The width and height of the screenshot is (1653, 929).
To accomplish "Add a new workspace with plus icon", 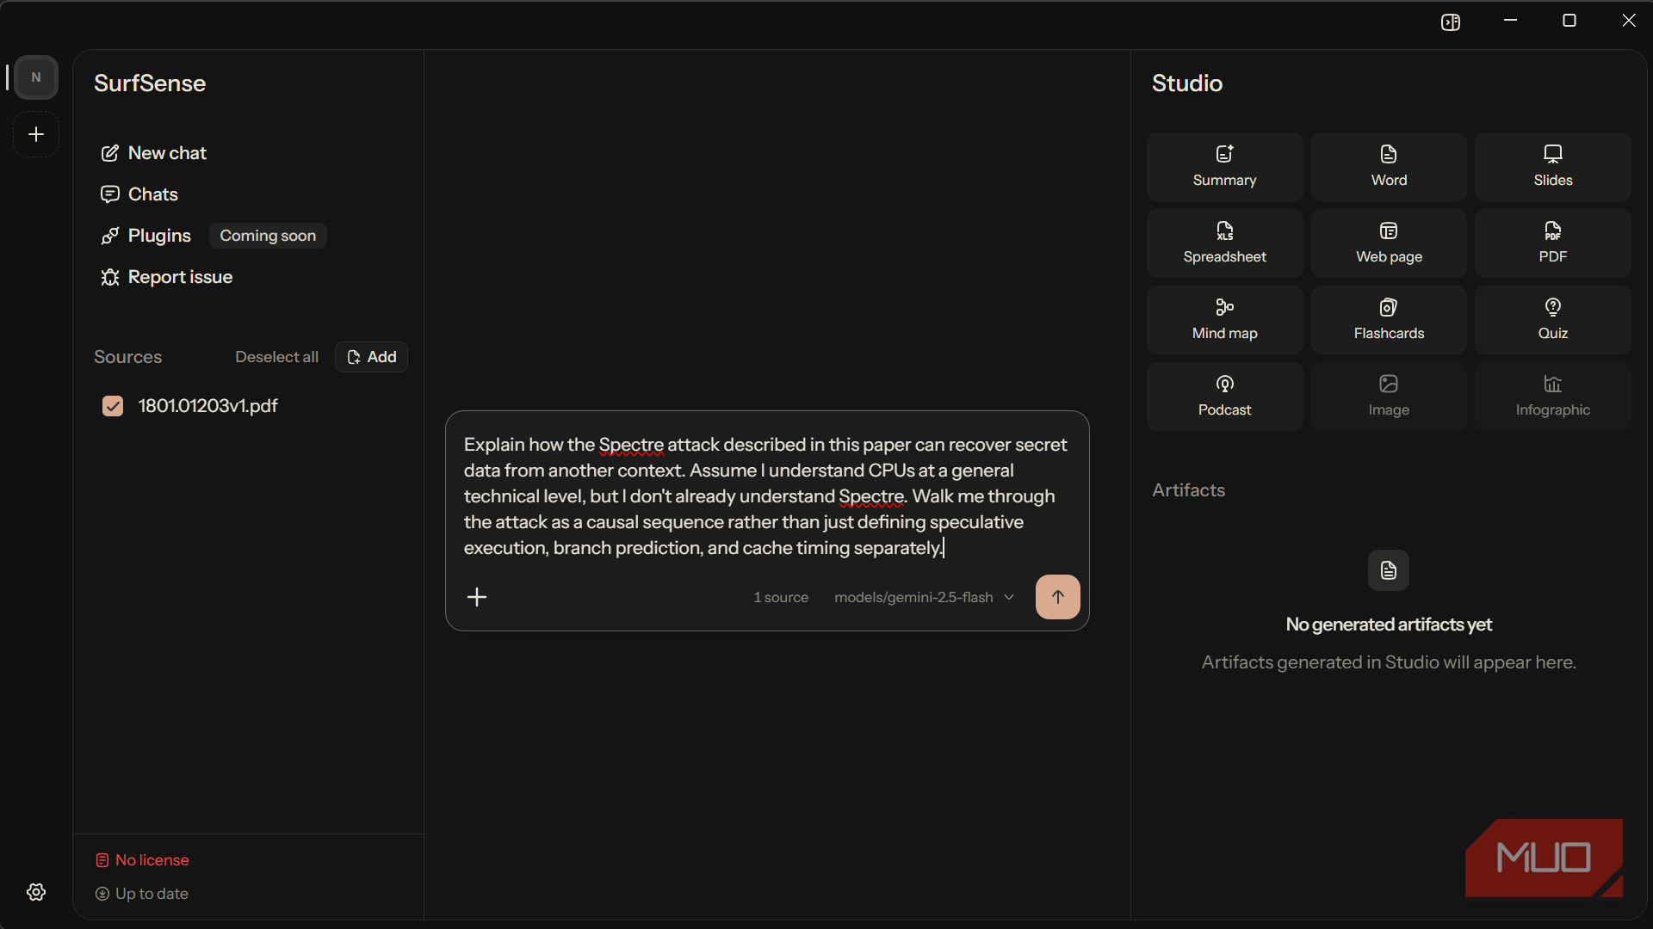I will click(36, 134).
